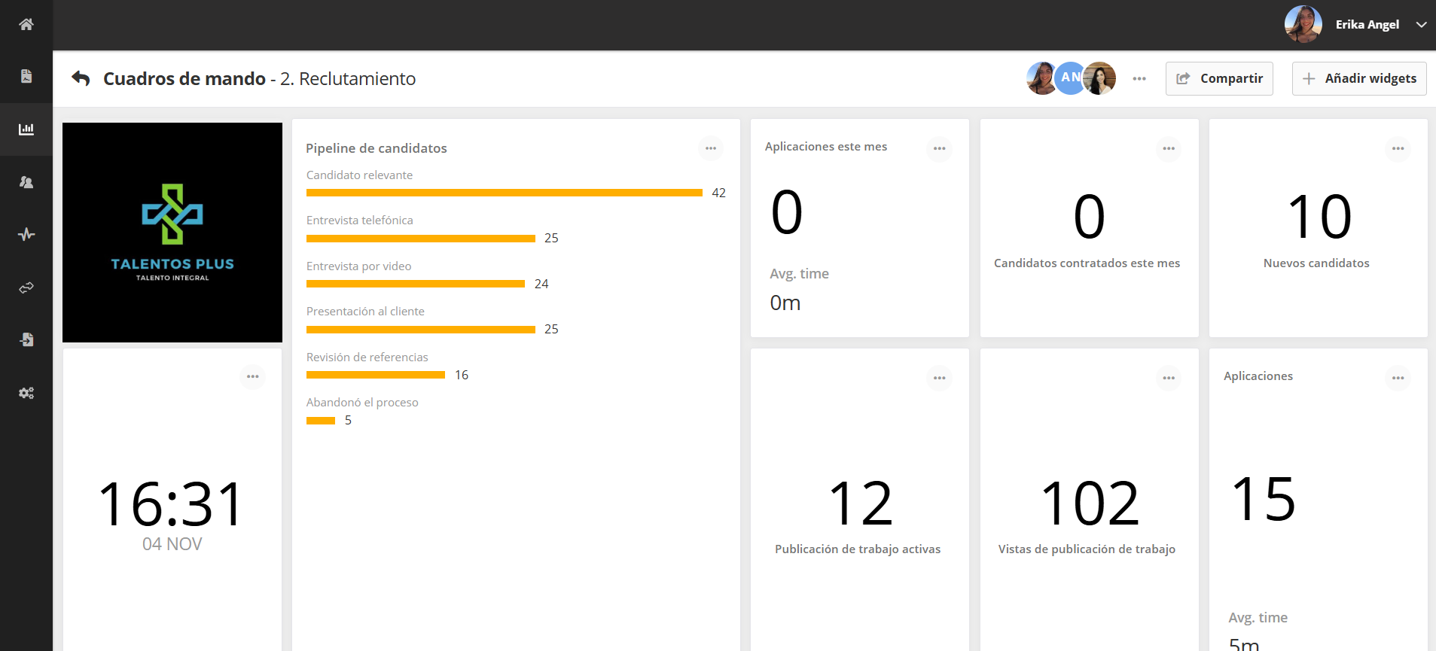The height and width of the screenshot is (651, 1436).
Task: Open options menu for Pipeline de candidatos widget
Action: (710, 148)
